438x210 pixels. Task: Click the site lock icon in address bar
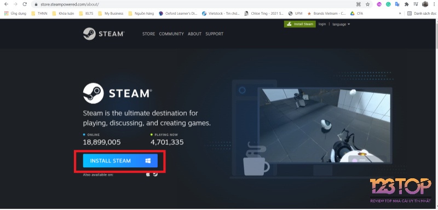point(36,4)
